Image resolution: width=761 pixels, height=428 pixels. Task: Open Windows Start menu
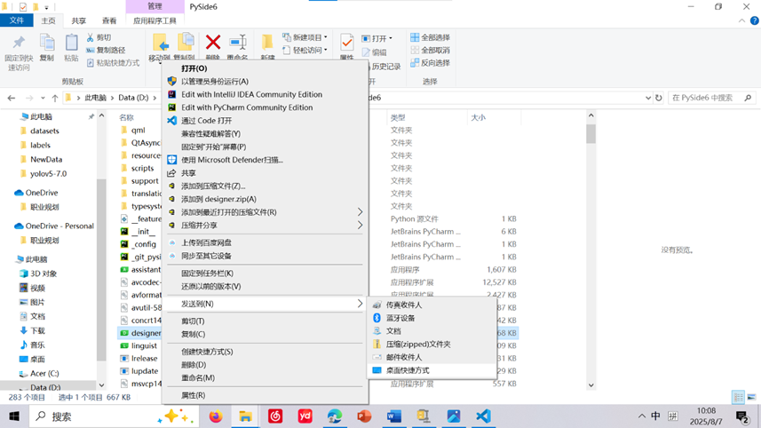pos(14,416)
